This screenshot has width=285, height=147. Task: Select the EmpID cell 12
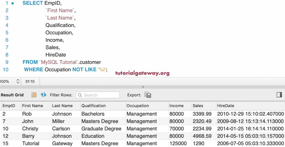click(5, 136)
